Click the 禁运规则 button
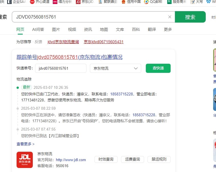 [159, 159]
